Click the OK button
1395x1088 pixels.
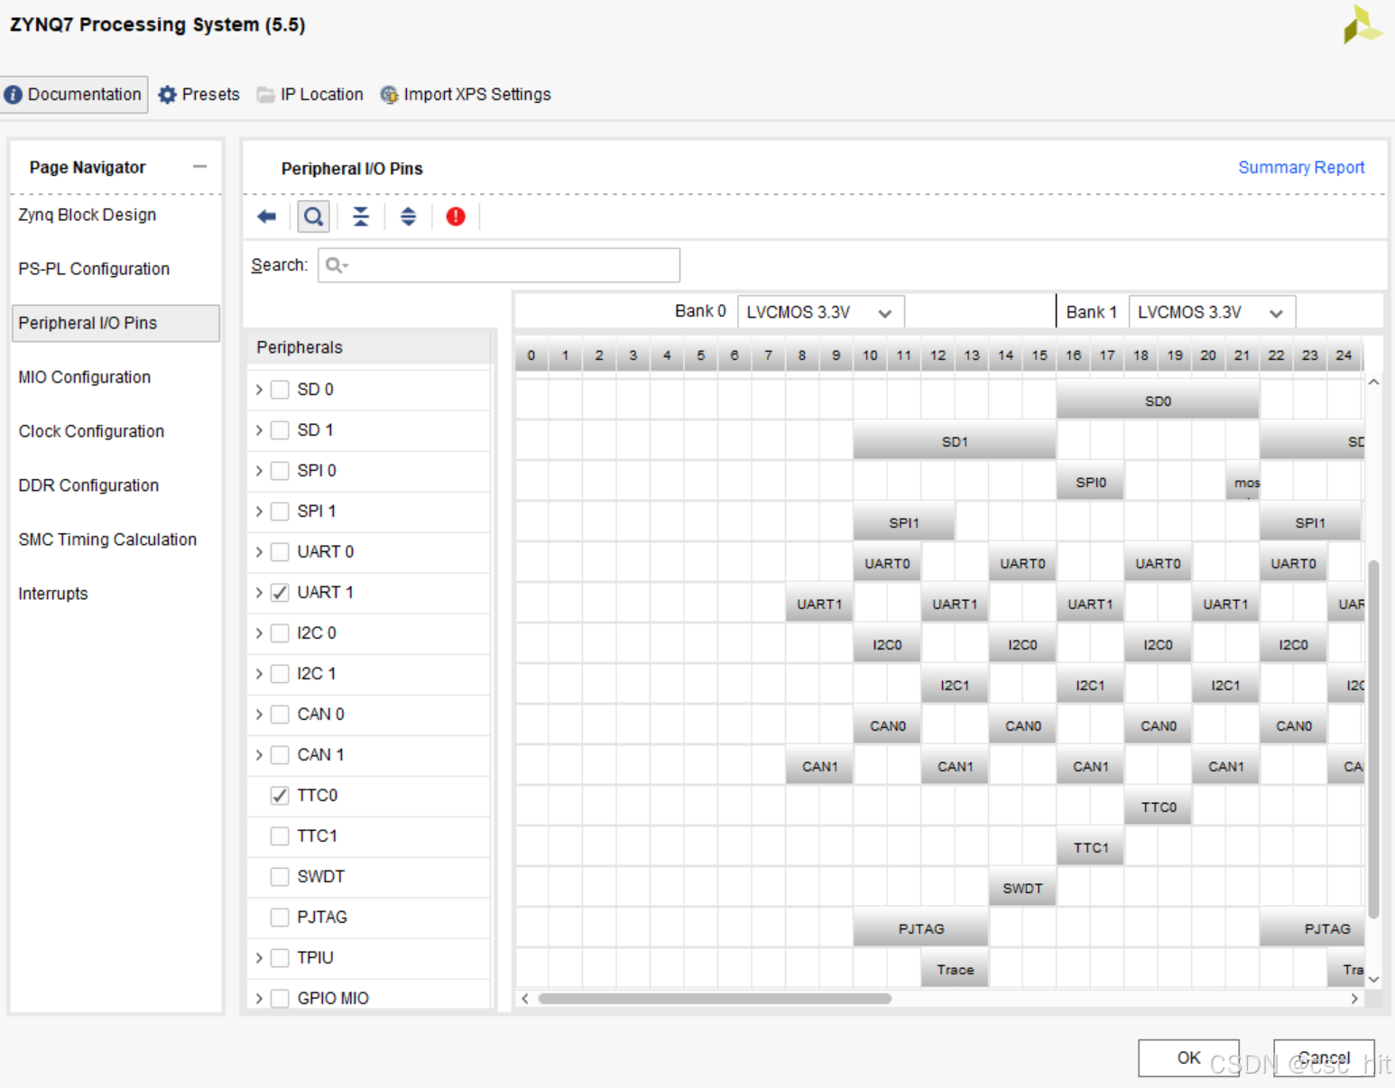coord(1188,1058)
